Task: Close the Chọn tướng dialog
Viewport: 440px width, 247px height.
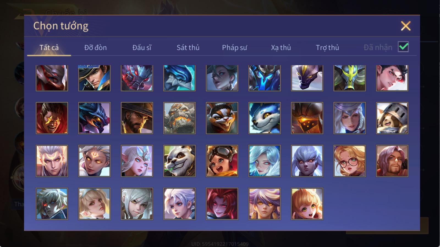Action: (406, 26)
